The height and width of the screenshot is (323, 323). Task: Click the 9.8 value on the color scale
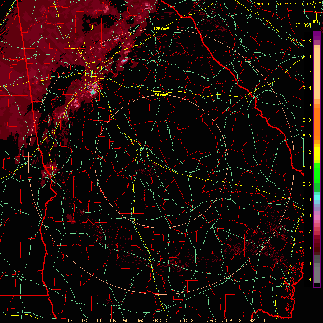click(x=307, y=40)
